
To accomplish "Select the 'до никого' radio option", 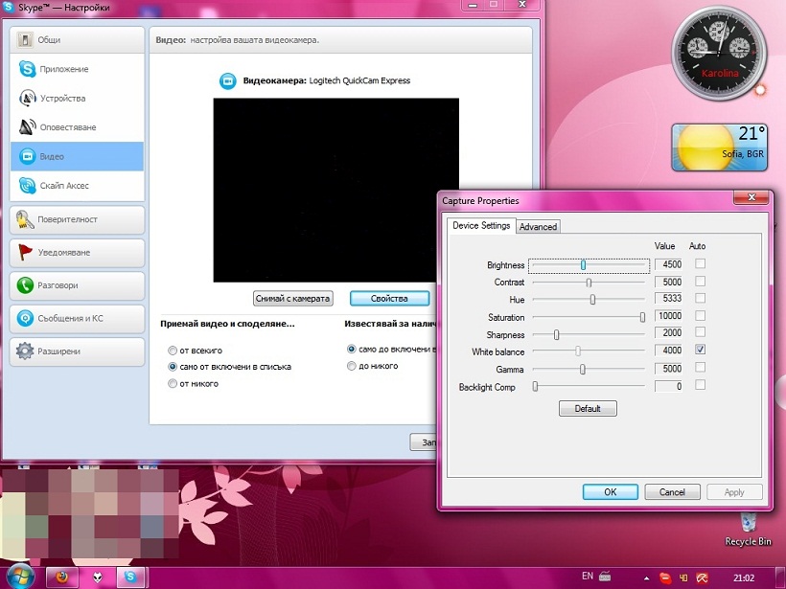I will (x=352, y=366).
